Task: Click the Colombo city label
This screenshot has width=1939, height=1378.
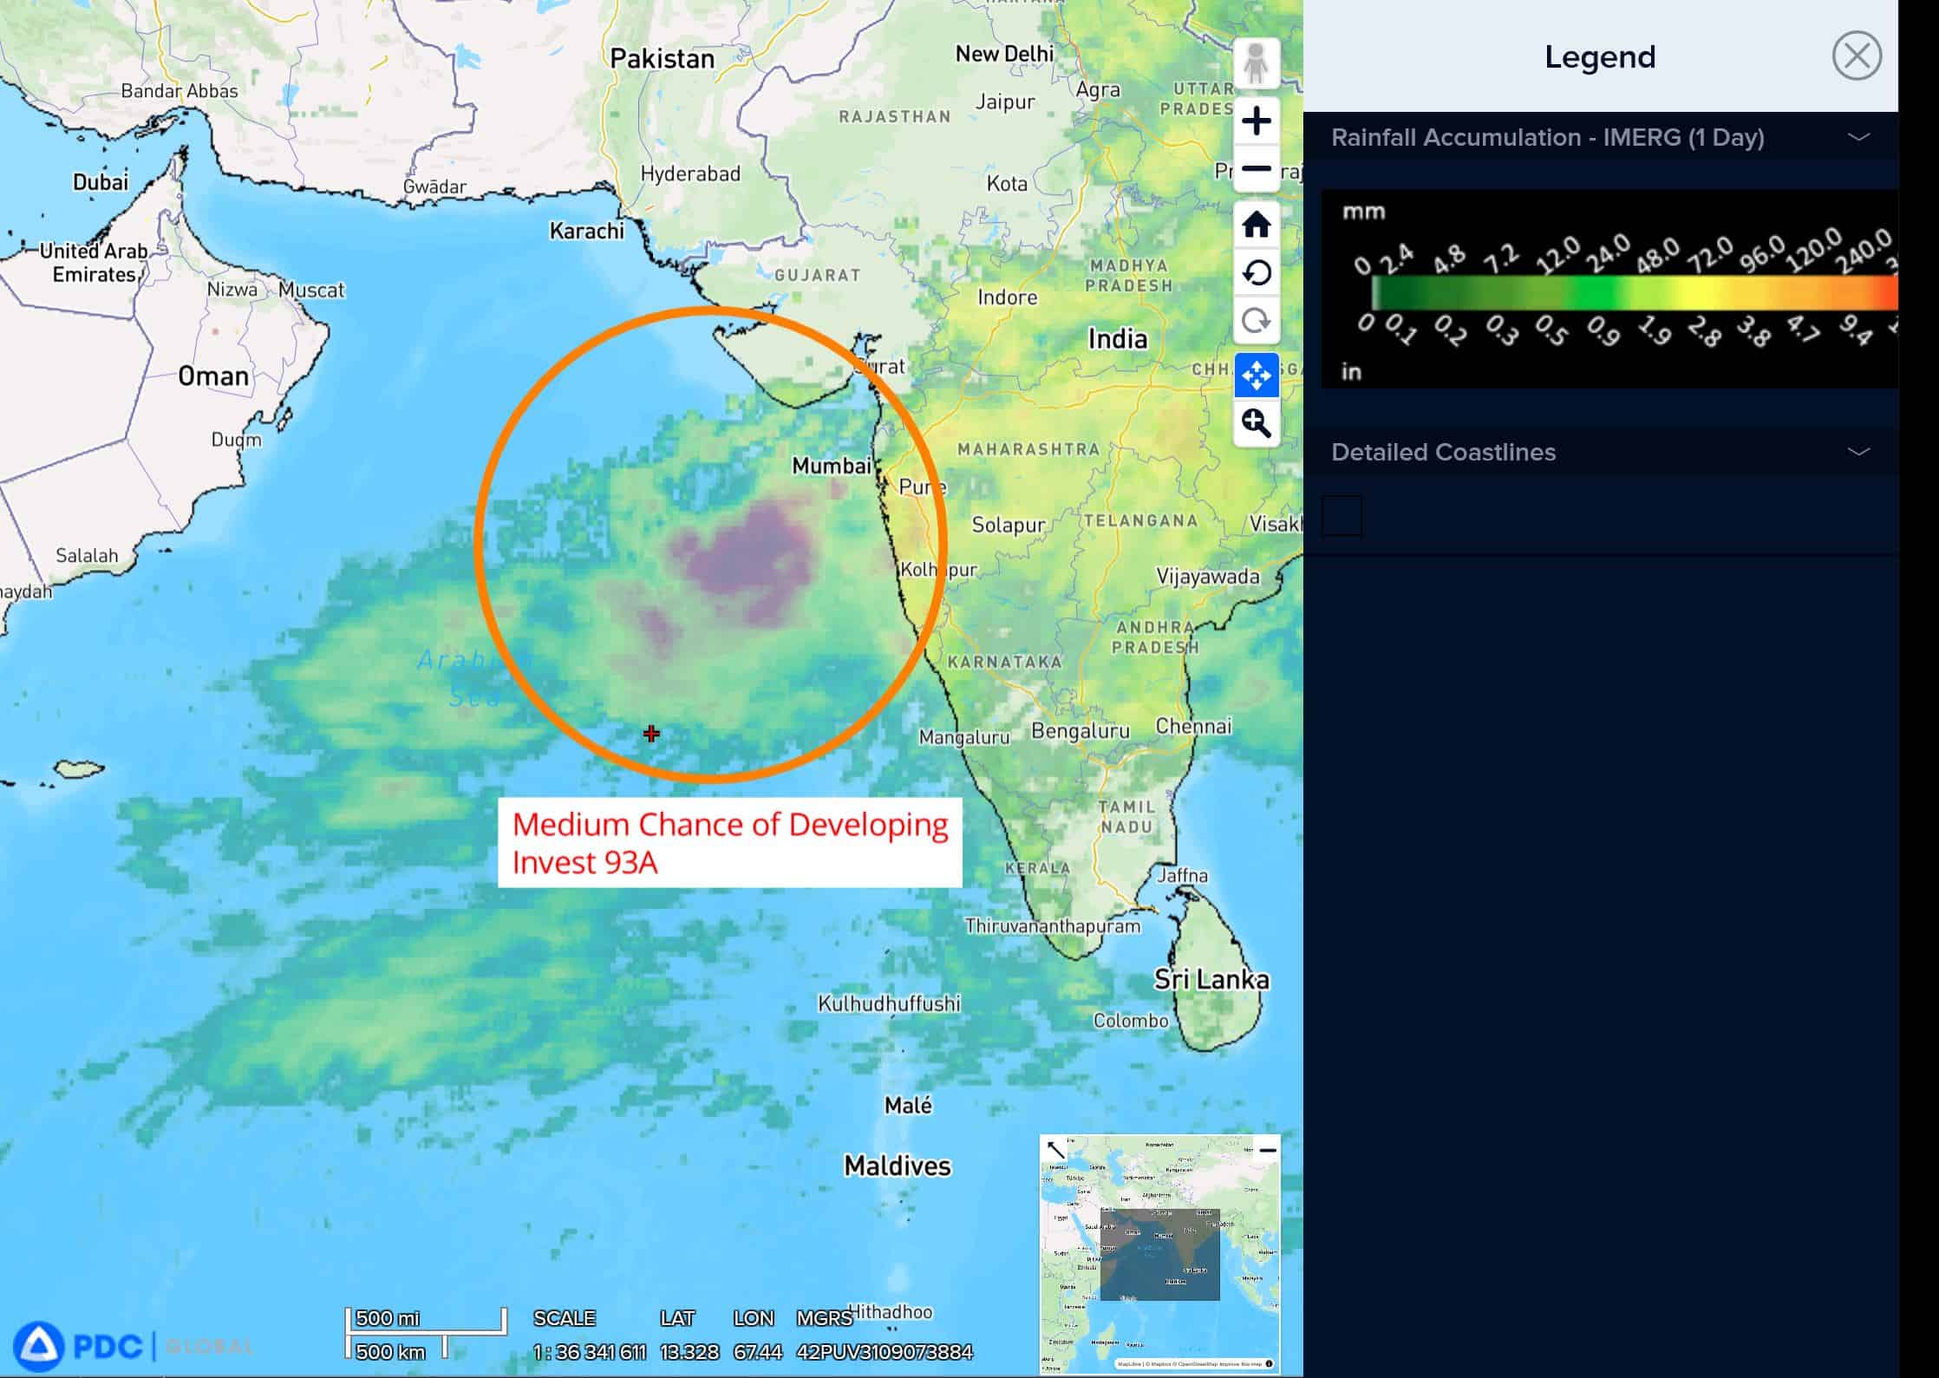Action: coord(1131,1021)
